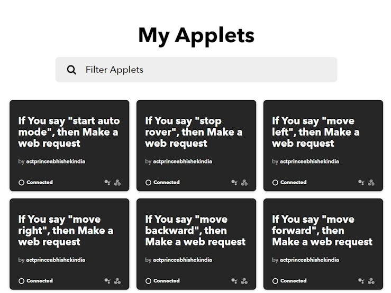Click Webhooks icon on "stop rover" applet

[244, 183]
